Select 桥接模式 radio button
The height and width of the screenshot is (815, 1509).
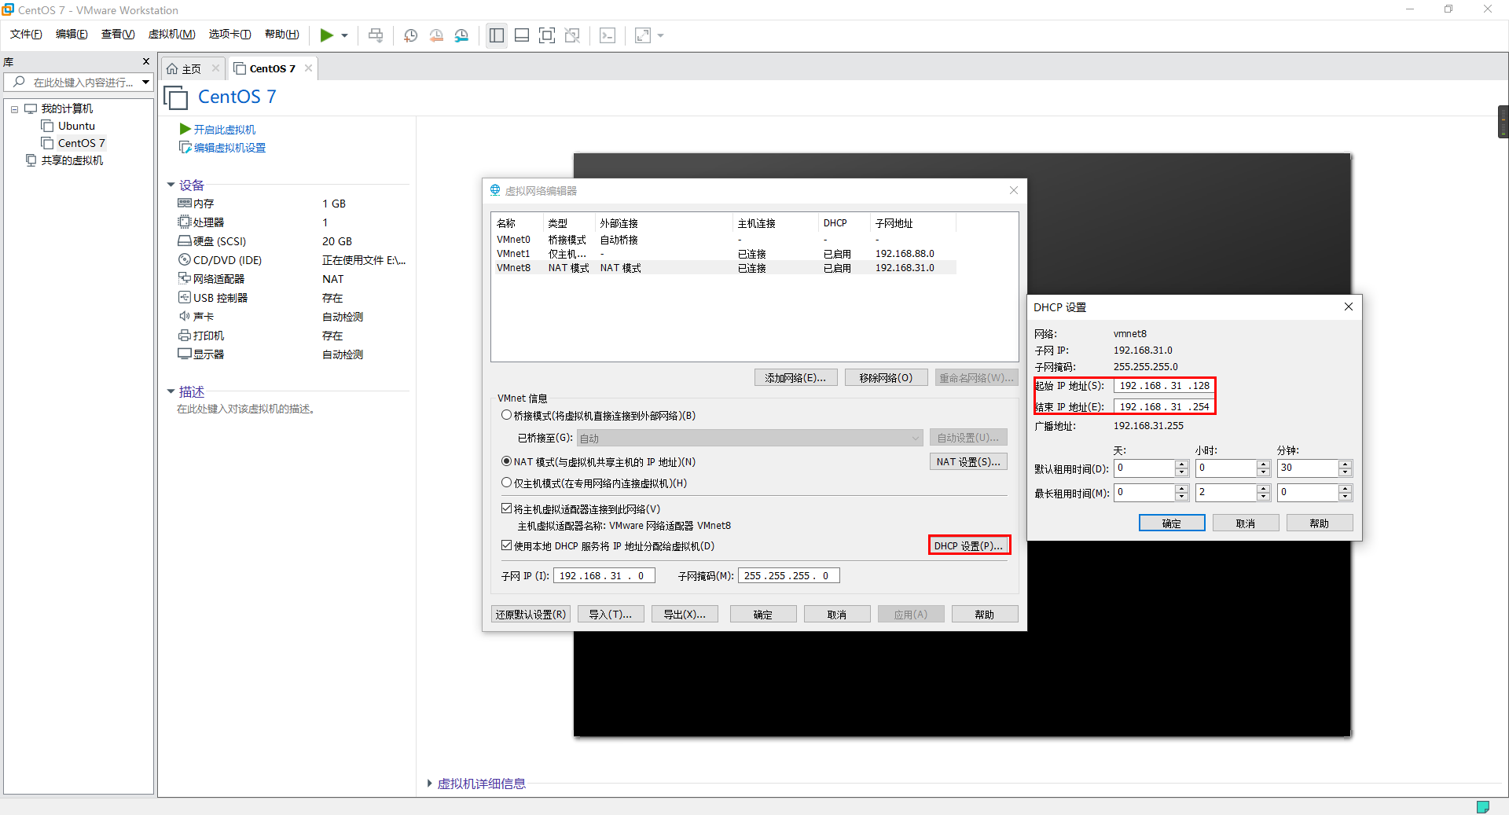click(x=507, y=415)
